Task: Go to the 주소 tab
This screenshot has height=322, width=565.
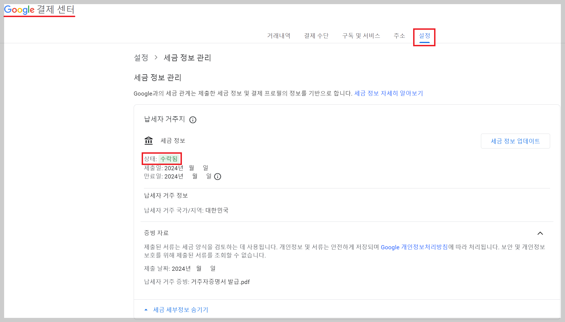Action: tap(399, 36)
